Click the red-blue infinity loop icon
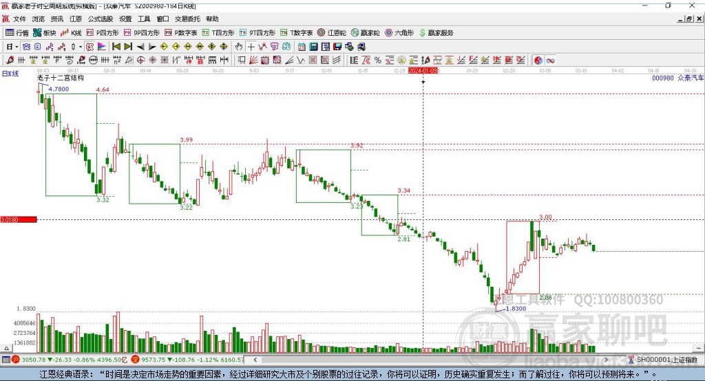The height and width of the screenshot is (381, 705). tap(550, 61)
